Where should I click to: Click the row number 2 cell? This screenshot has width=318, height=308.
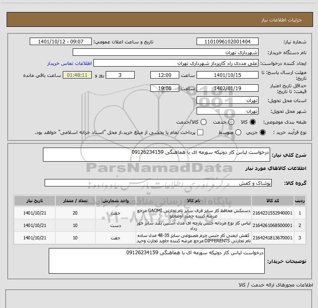(x=300, y=225)
